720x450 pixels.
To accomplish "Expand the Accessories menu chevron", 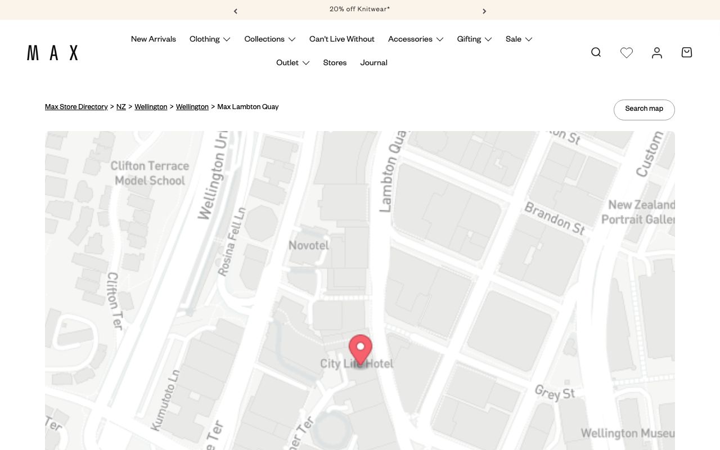I will click(440, 39).
